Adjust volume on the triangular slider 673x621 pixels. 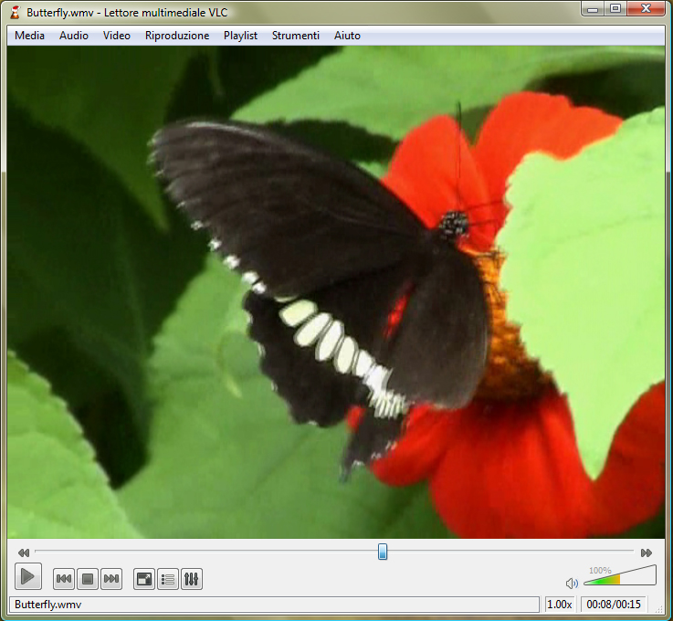pyautogui.click(x=620, y=575)
